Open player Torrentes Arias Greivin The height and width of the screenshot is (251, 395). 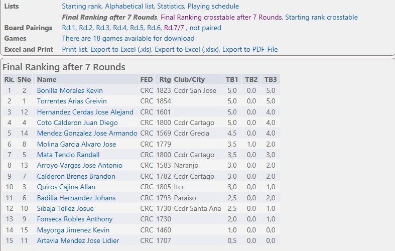click(72, 101)
